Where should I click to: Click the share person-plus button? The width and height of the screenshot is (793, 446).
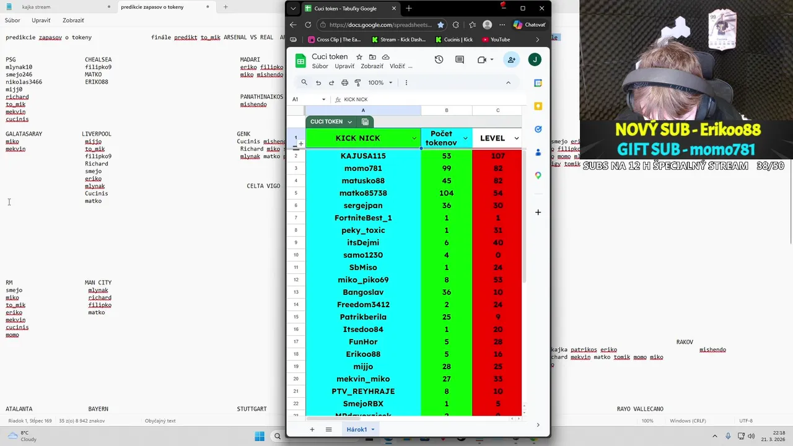point(511,59)
